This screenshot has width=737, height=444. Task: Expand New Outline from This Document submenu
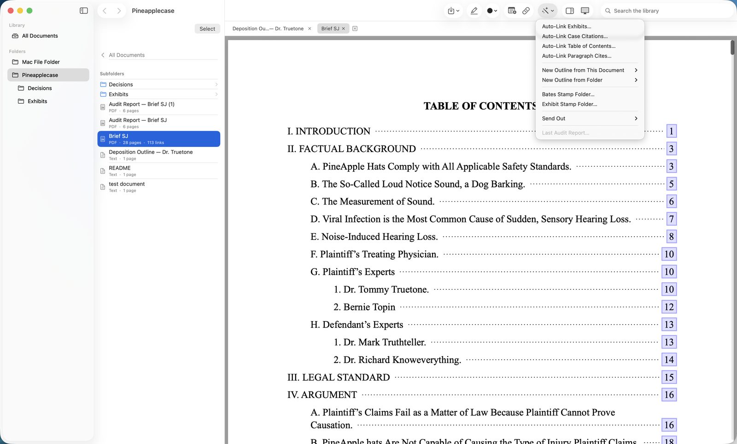point(590,70)
